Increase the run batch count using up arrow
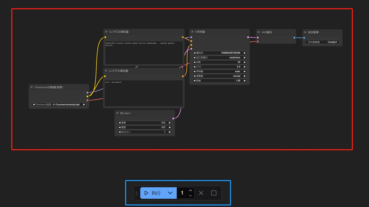This screenshot has width=369, height=207. [x=190, y=190]
